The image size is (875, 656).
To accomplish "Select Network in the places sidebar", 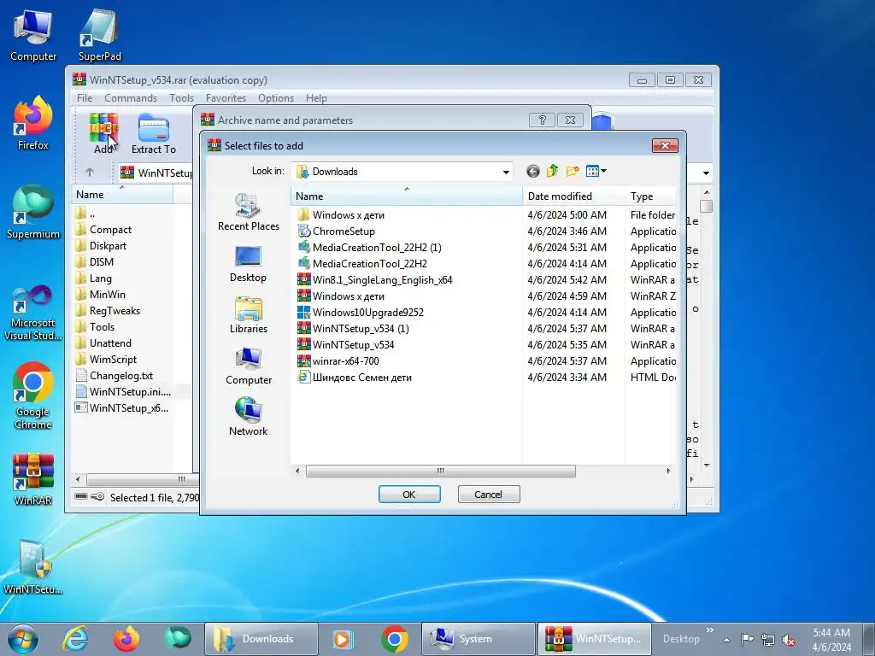I will point(249,417).
